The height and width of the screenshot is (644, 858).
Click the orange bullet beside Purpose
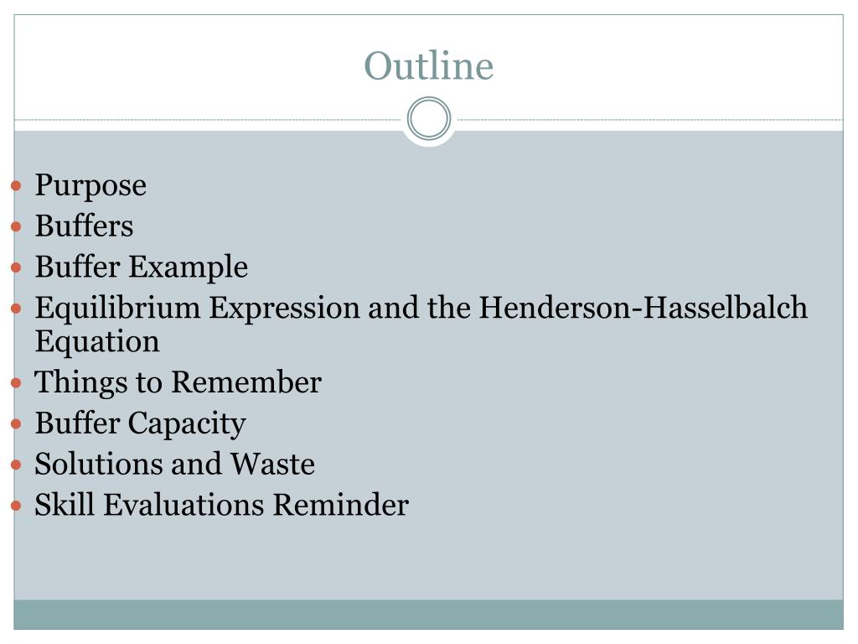pyautogui.click(x=16, y=186)
